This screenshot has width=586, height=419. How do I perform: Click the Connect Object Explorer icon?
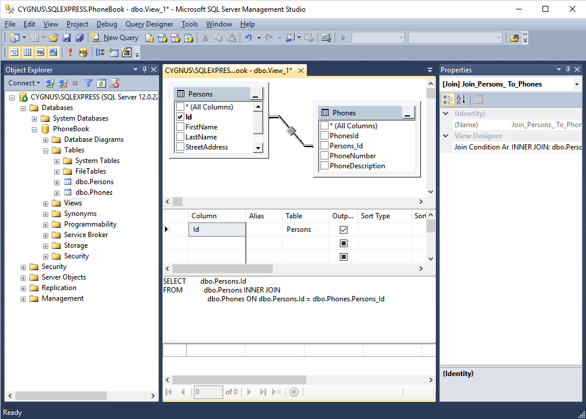coord(49,84)
